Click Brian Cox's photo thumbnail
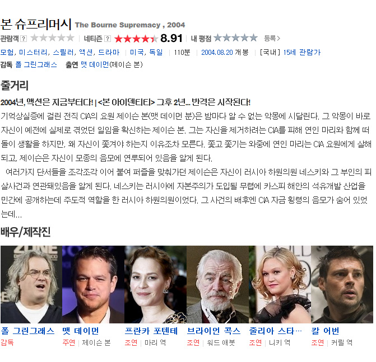 tap(218, 284)
